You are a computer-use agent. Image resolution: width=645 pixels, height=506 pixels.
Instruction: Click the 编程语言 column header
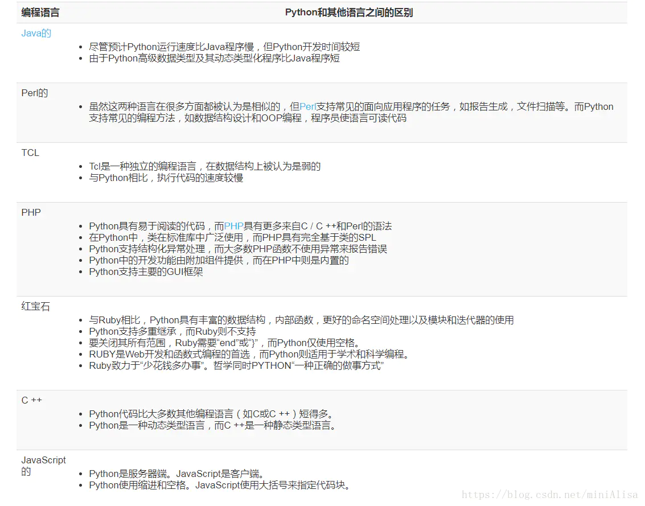40,13
